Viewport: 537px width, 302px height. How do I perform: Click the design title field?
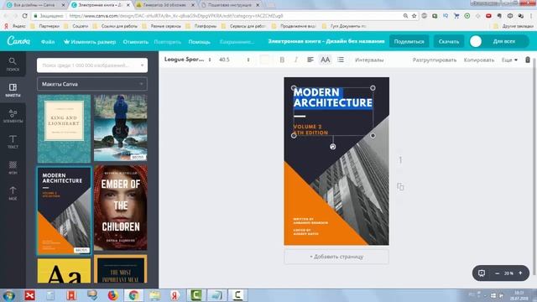tap(326, 41)
